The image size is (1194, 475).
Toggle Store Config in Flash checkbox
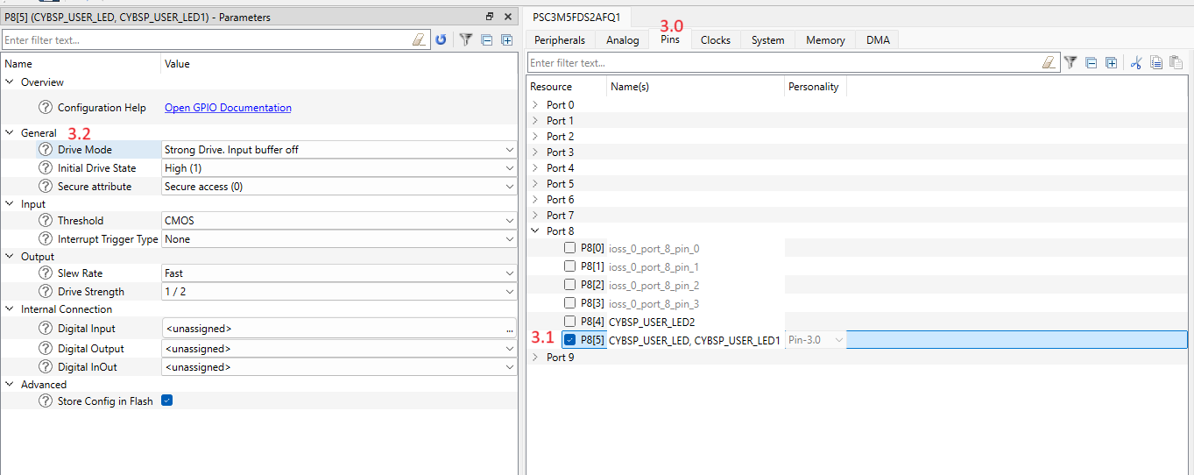167,401
